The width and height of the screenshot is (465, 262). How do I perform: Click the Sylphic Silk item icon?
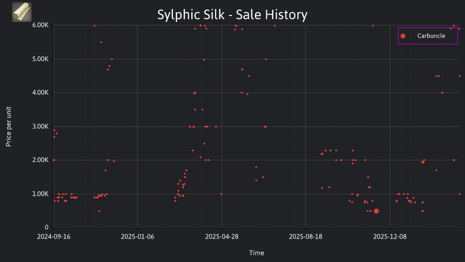(22, 12)
